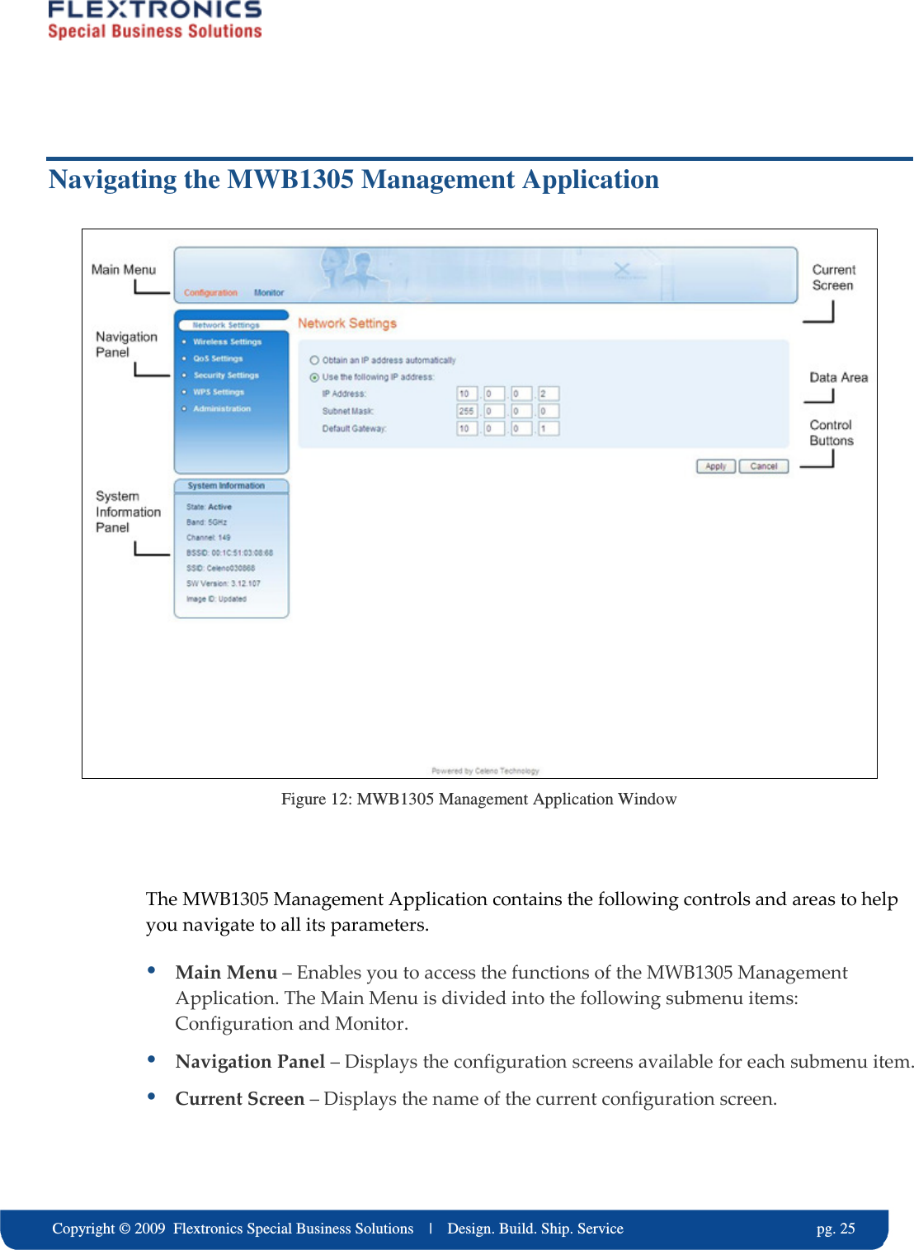Open the Configuration menu
This screenshot has width=914, height=1250.
211,292
